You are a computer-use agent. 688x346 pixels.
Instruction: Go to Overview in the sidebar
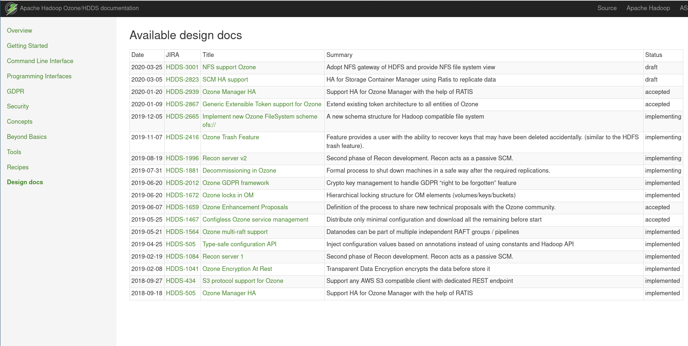pos(20,30)
